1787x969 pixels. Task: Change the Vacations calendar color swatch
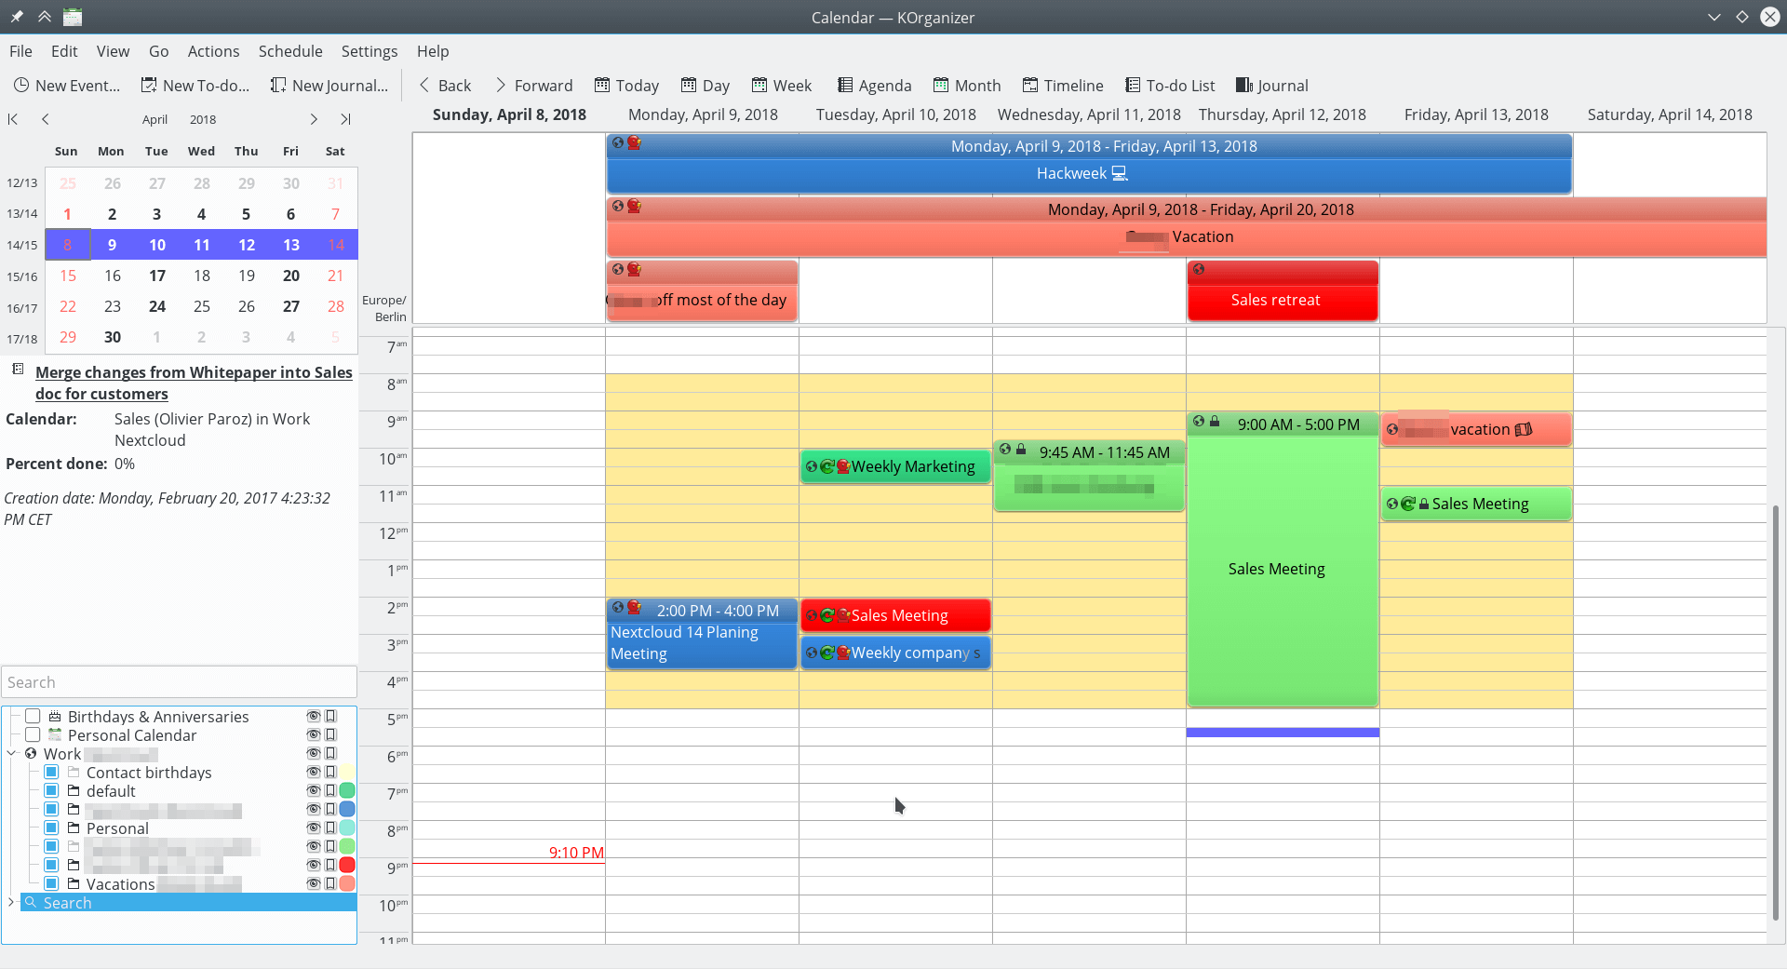coord(346,883)
